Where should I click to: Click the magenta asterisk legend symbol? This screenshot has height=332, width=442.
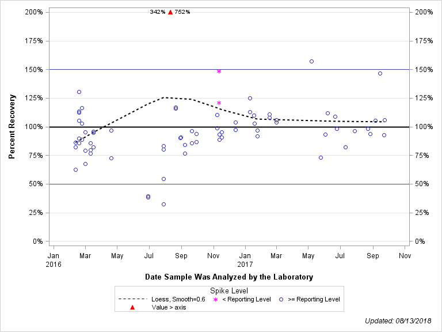(x=216, y=300)
